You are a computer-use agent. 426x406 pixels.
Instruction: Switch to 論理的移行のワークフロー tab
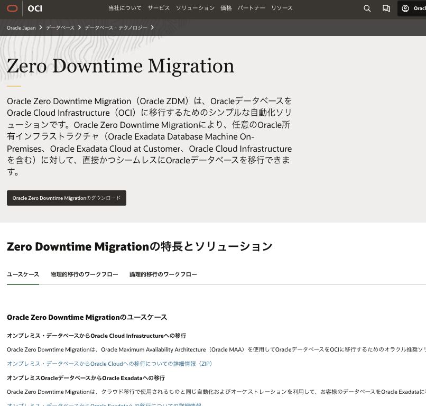click(x=163, y=274)
